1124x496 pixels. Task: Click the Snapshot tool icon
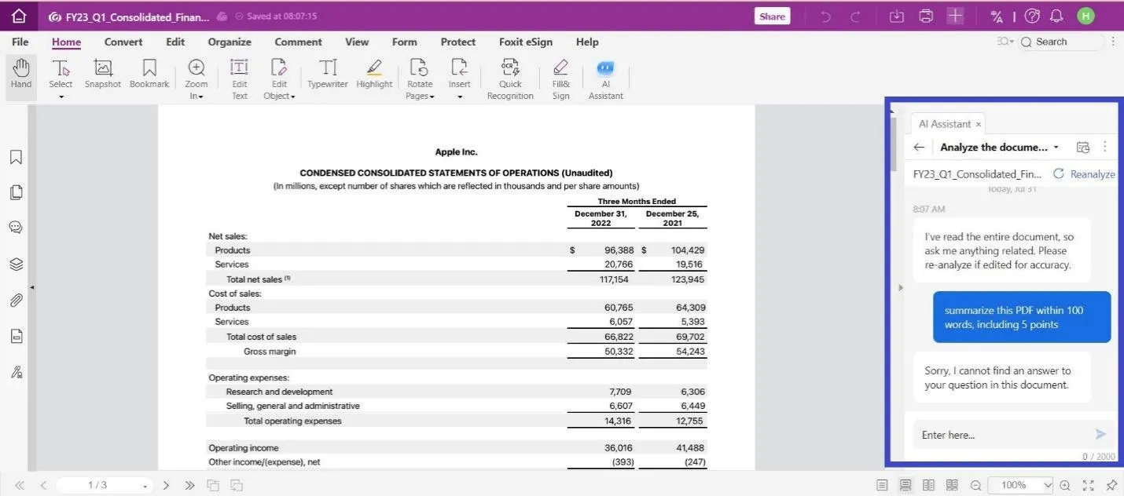[x=103, y=69]
